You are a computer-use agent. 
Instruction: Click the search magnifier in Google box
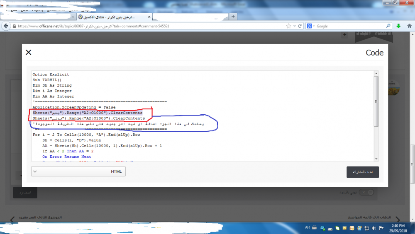tap(387, 26)
